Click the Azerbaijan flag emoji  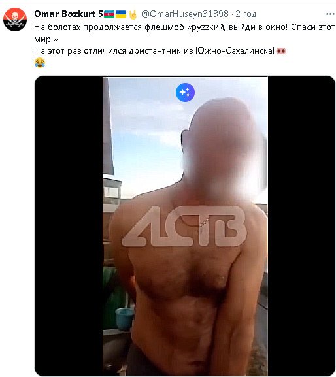tap(109, 14)
